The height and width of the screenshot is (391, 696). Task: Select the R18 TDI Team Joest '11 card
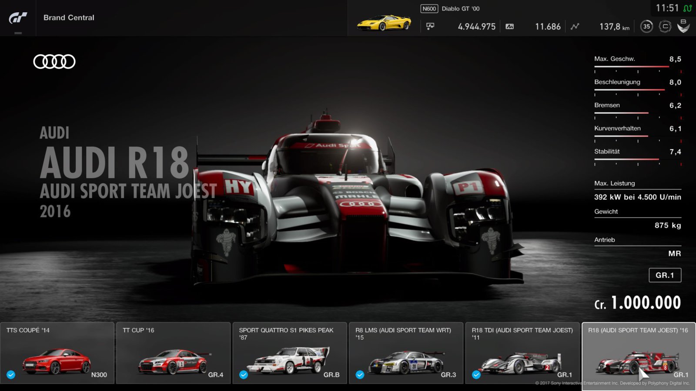(522, 353)
